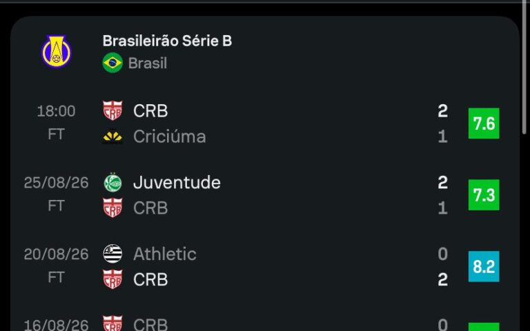Open the blue 8.2 rating badge

click(x=484, y=266)
